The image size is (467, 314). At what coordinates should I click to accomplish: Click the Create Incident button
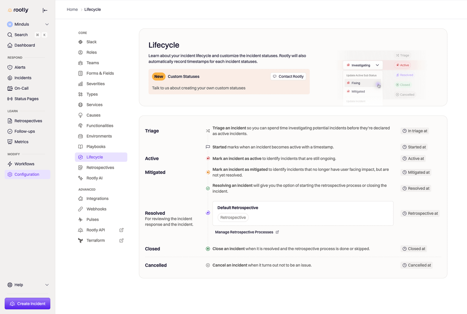point(28,303)
